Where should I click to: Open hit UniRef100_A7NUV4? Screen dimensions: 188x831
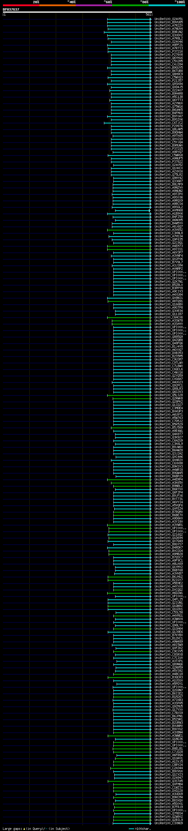(169, 29)
